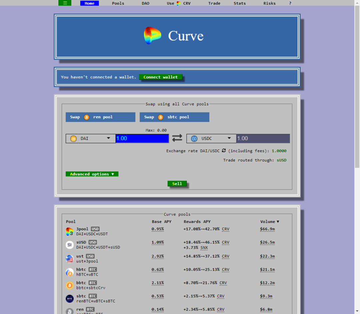Click the Sell button

pyautogui.click(x=177, y=184)
